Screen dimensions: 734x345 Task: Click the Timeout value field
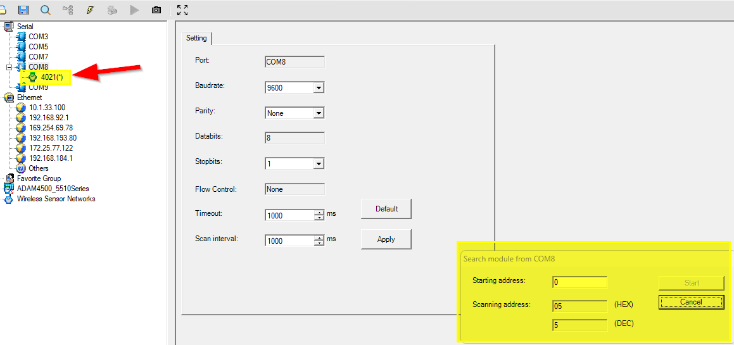pyautogui.click(x=290, y=215)
